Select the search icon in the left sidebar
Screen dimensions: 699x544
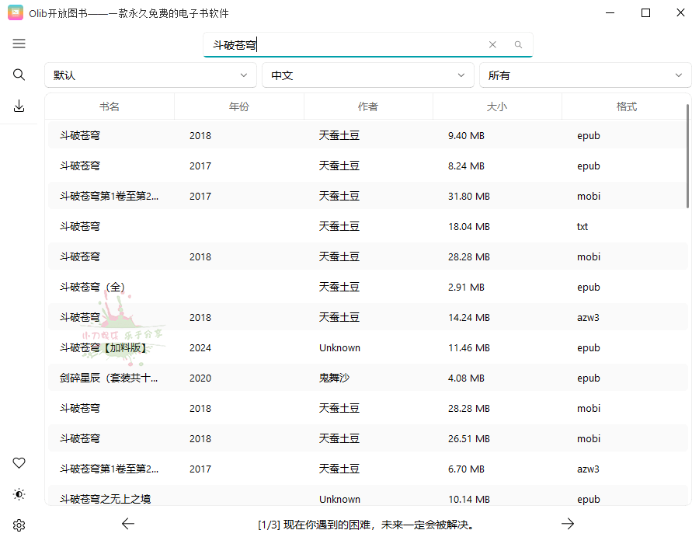point(19,75)
